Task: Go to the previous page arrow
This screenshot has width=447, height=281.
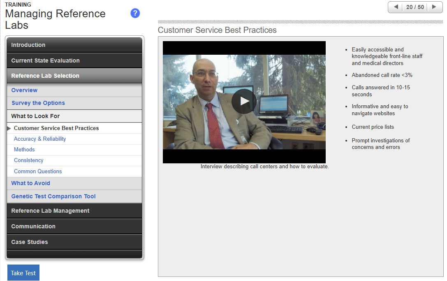Action: (396, 7)
